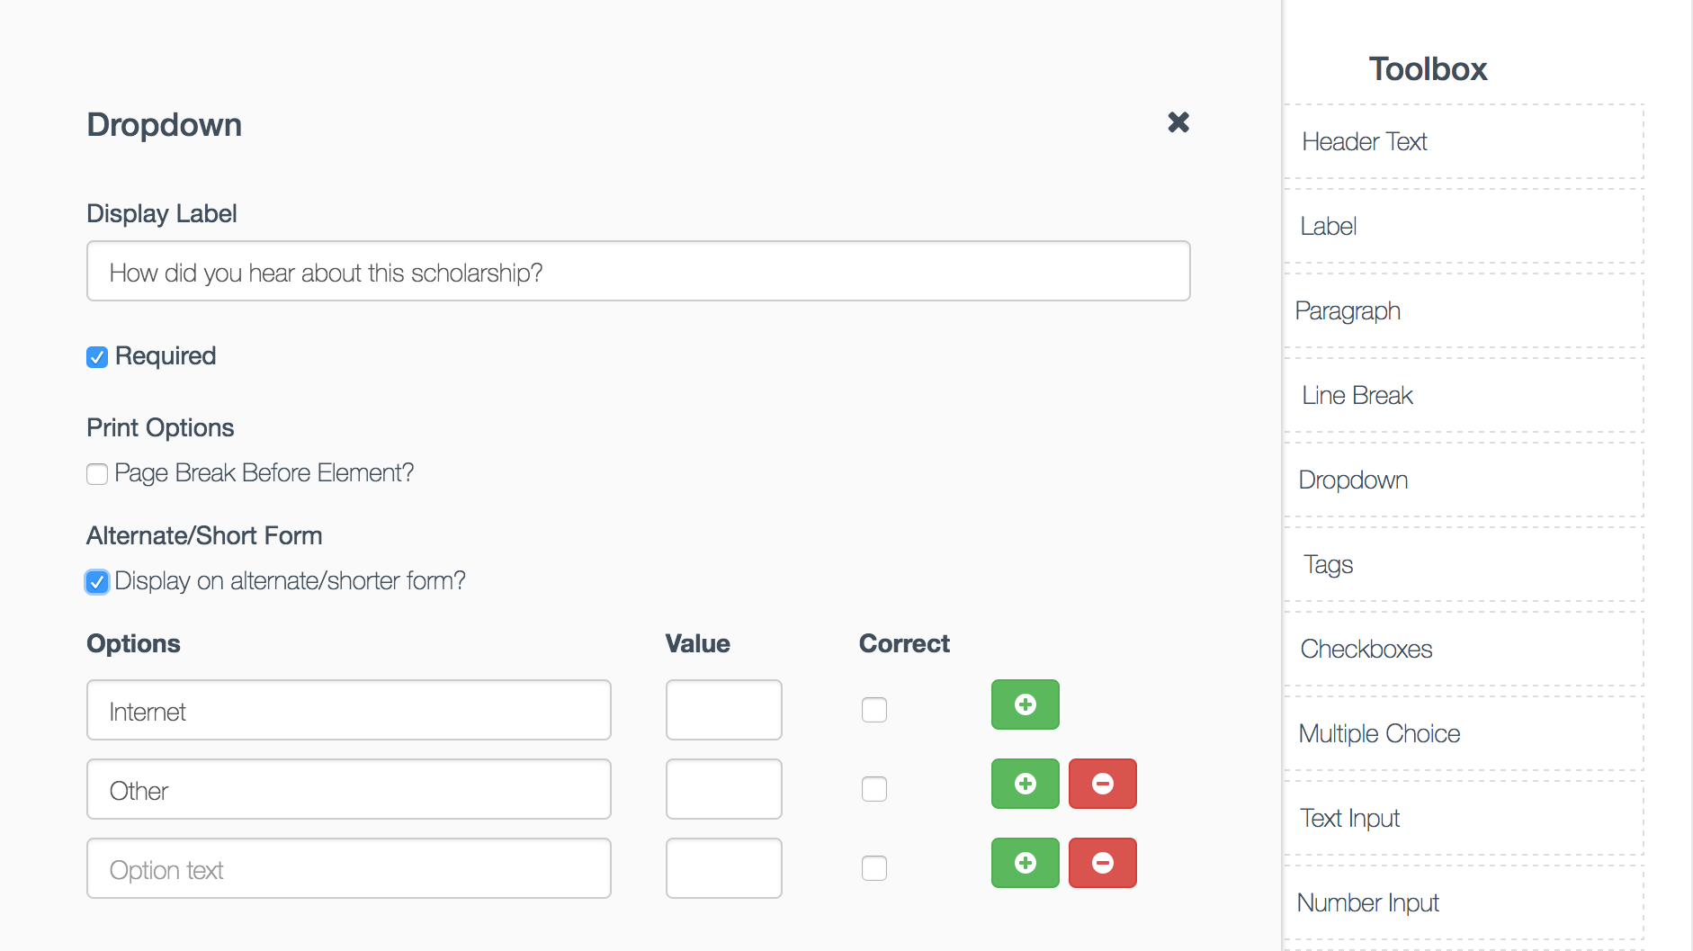
Task: Check Correct for the "Other" option
Action: [x=873, y=789]
